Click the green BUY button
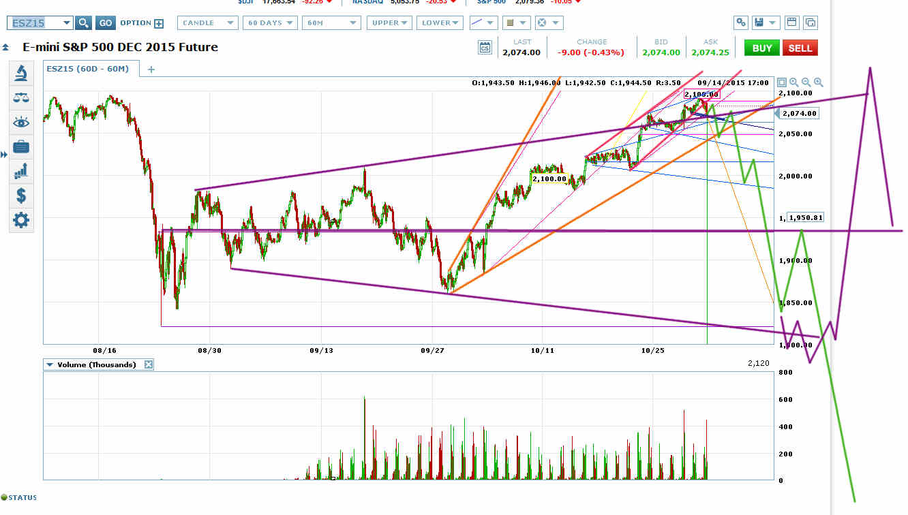Screen dimensions: 908x515 pos(762,48)
